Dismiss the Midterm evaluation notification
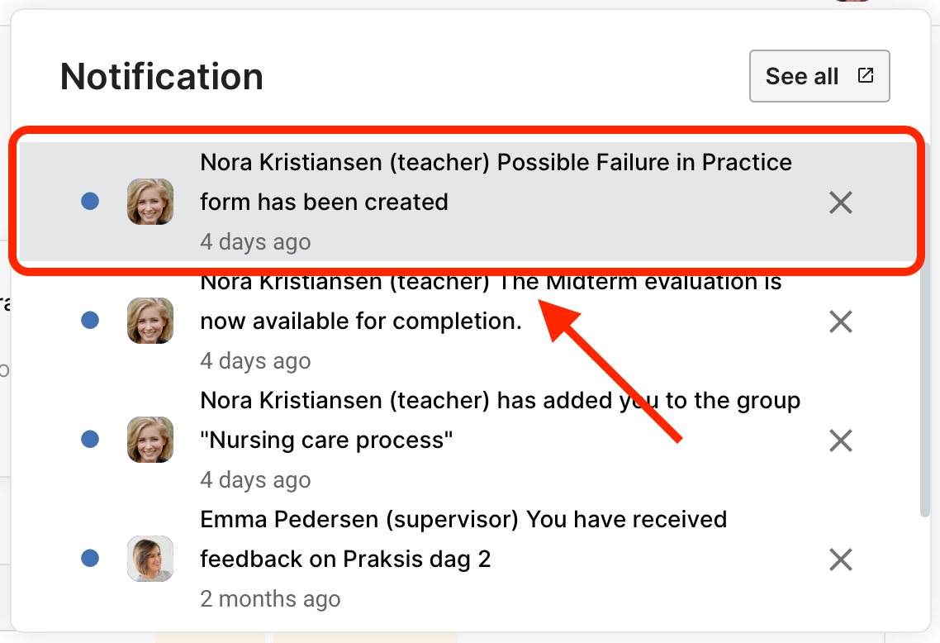The image size is (940, 643). pyautogui.click(x=840, y=321)
